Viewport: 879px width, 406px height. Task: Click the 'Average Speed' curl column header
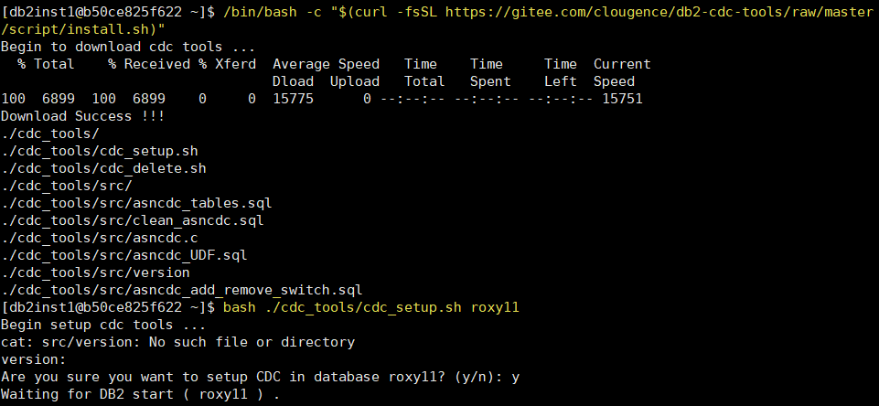click(x=326, y=64)
